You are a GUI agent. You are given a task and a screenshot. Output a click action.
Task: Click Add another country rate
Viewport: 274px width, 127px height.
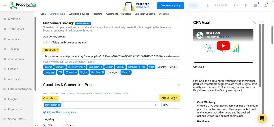[60, 112]
